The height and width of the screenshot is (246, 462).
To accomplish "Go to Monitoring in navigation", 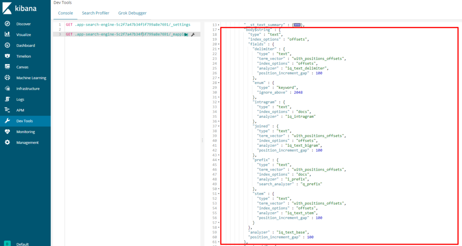I will tap(26, 132).
